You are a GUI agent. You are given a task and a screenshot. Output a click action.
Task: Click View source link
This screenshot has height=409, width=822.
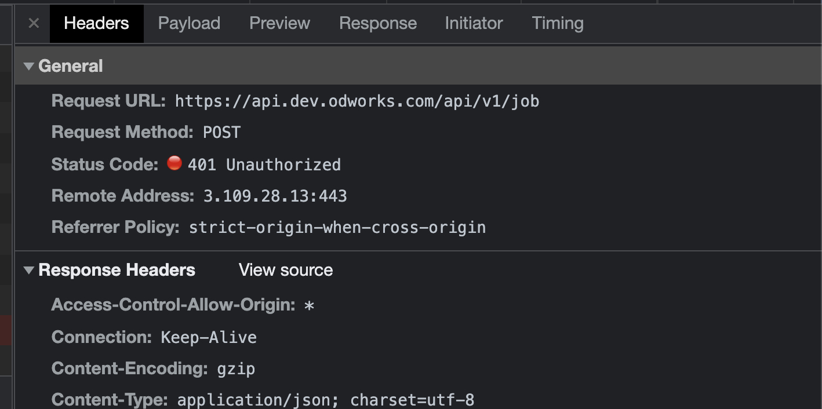(x=285, y=270)
